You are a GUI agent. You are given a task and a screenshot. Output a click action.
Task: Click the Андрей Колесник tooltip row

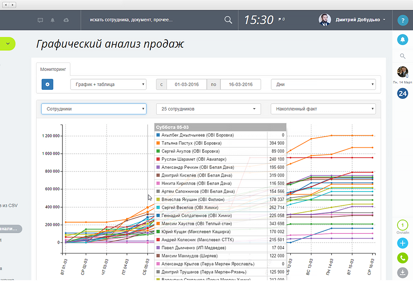[220, 240]
